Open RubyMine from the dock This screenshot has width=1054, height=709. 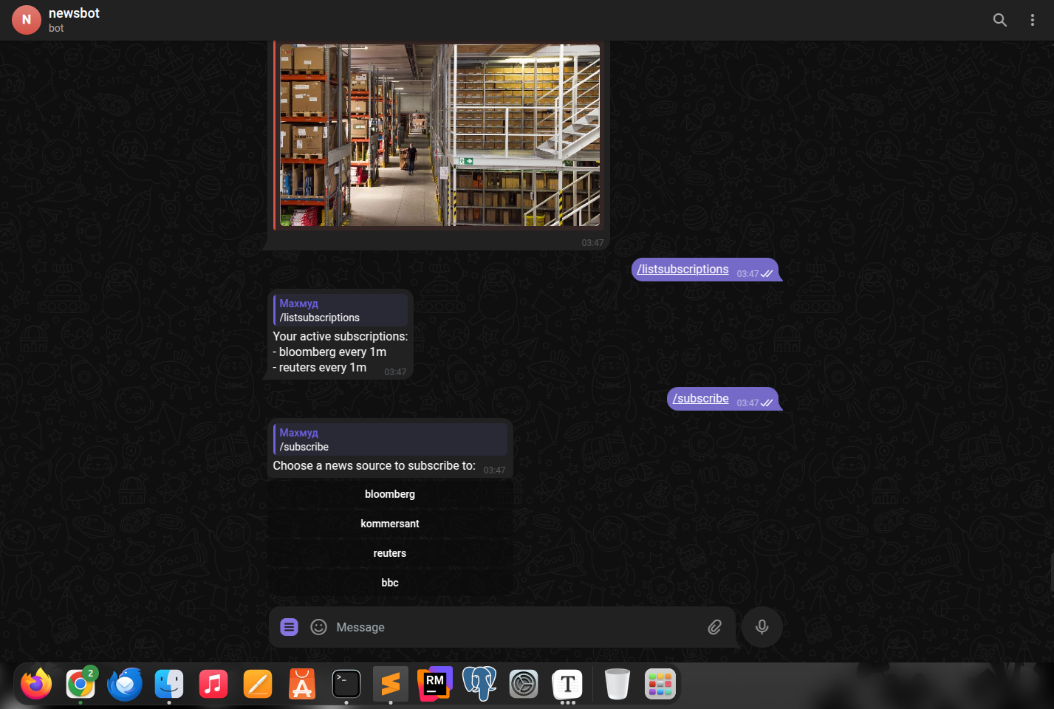point(434,684)
